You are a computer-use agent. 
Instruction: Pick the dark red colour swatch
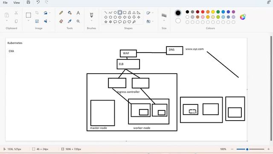tap(197, 12)
